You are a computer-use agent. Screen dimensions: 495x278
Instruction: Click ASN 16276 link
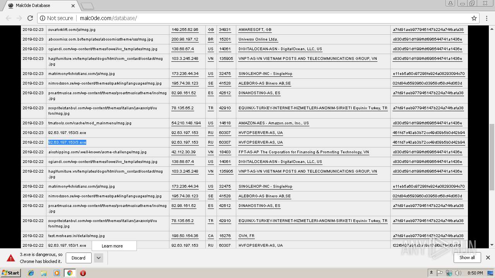(x=225, y=236)
